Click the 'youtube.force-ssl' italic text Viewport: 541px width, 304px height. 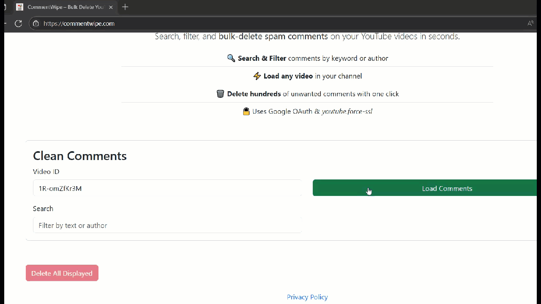click(x=347, y=111)
